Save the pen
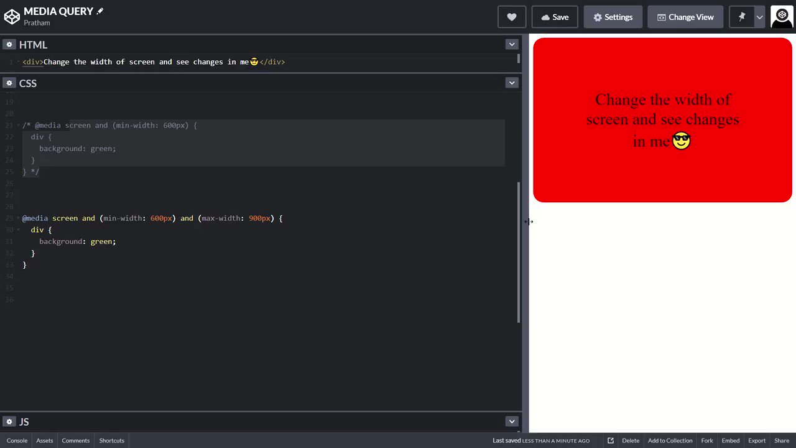 (x=555, y=17)
